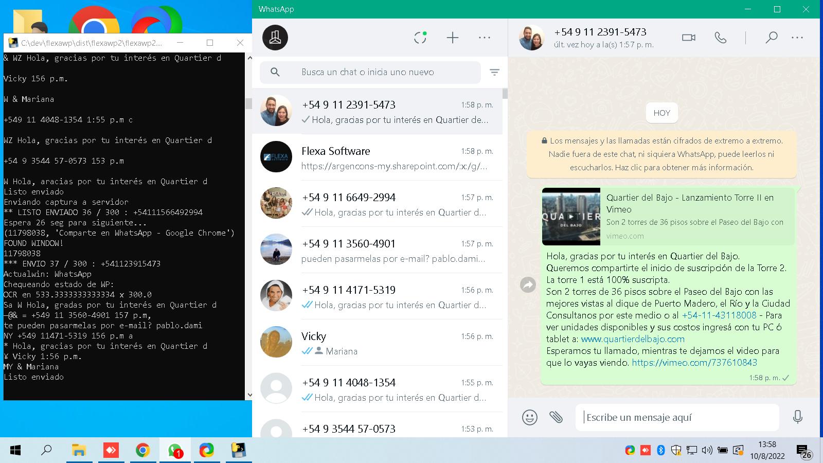
Task: Select the +54 9 11 2391-5473 chat in list
Action: tap(377, 112)
